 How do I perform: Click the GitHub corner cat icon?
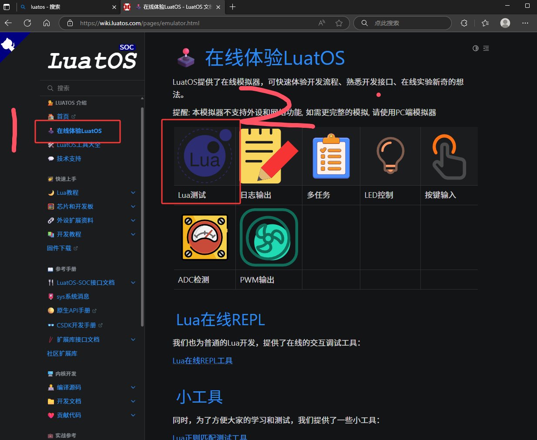coord(8,44)
